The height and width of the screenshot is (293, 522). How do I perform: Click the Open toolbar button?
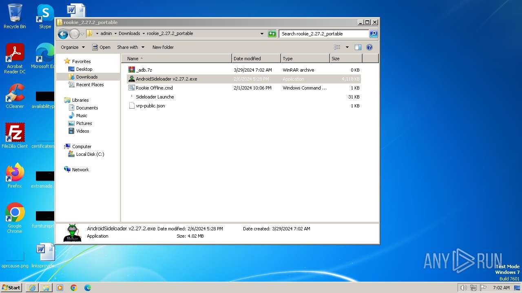101,47
